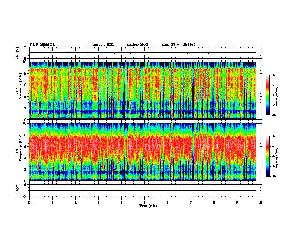Select ch.1 frequency tick '6'

[26, 85]
